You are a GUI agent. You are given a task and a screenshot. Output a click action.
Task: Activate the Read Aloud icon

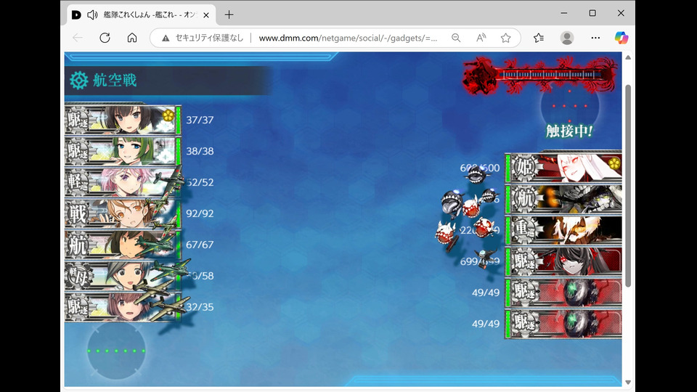tap(481, 38)
